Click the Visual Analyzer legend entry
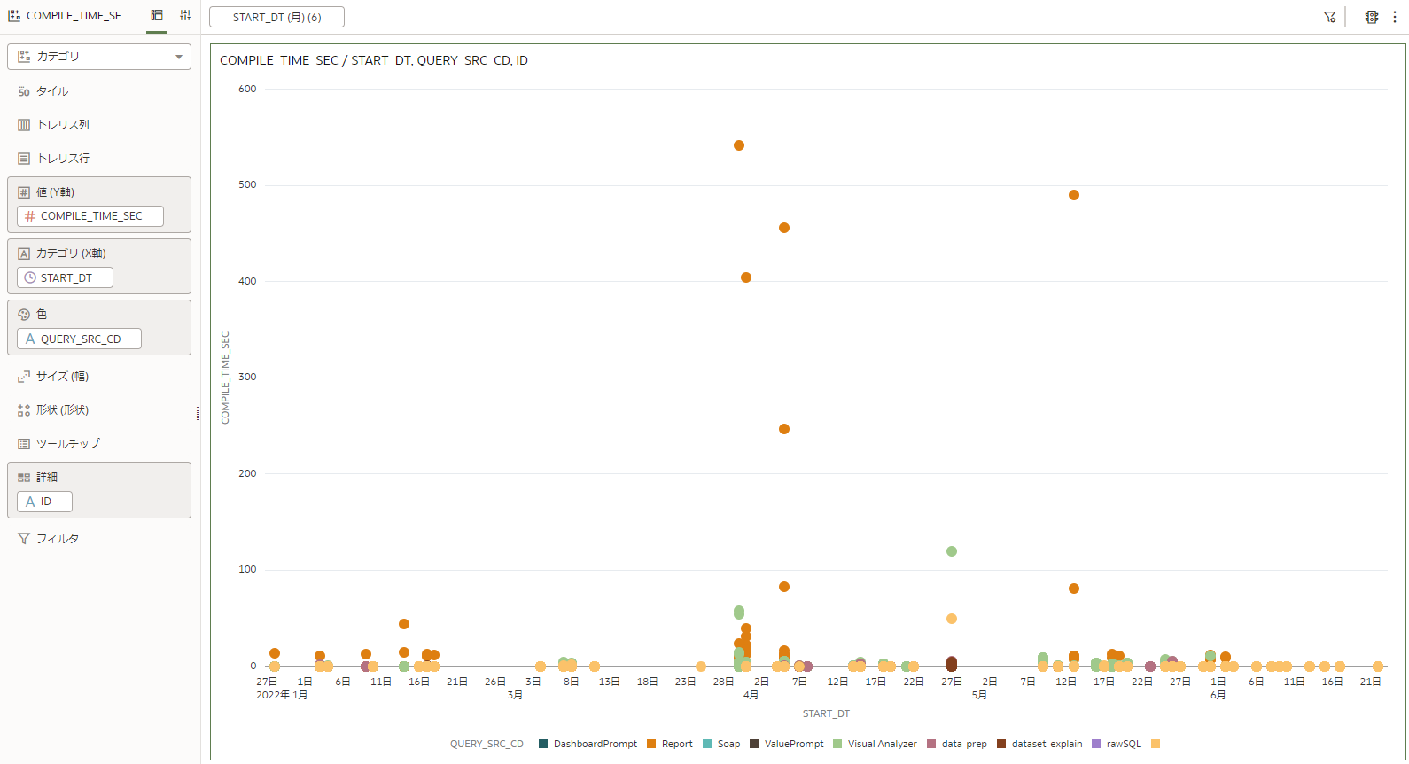The image size is (1409, 764). click(882, 744)
